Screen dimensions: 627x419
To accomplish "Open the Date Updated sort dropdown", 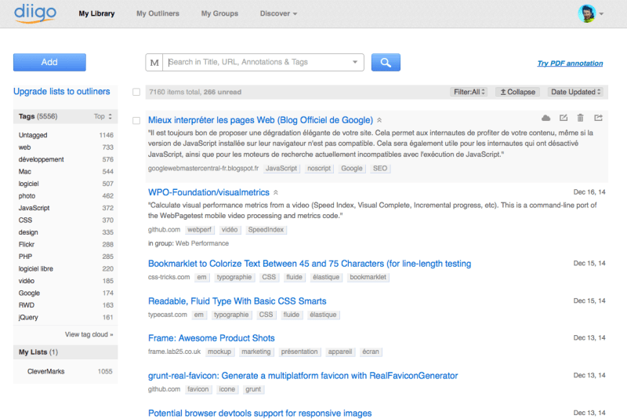I will pos(575,92).
